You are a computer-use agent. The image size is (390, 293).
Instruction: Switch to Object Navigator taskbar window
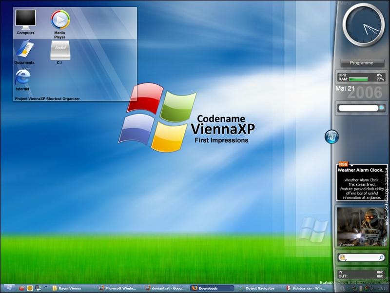click(259, 288)
